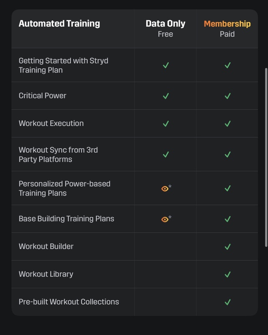Click the Automated Training heading
The image size is (268, 335).
(x=59, y=23)
